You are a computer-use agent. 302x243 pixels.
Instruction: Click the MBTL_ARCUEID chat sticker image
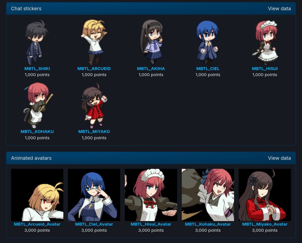point(94,42)
